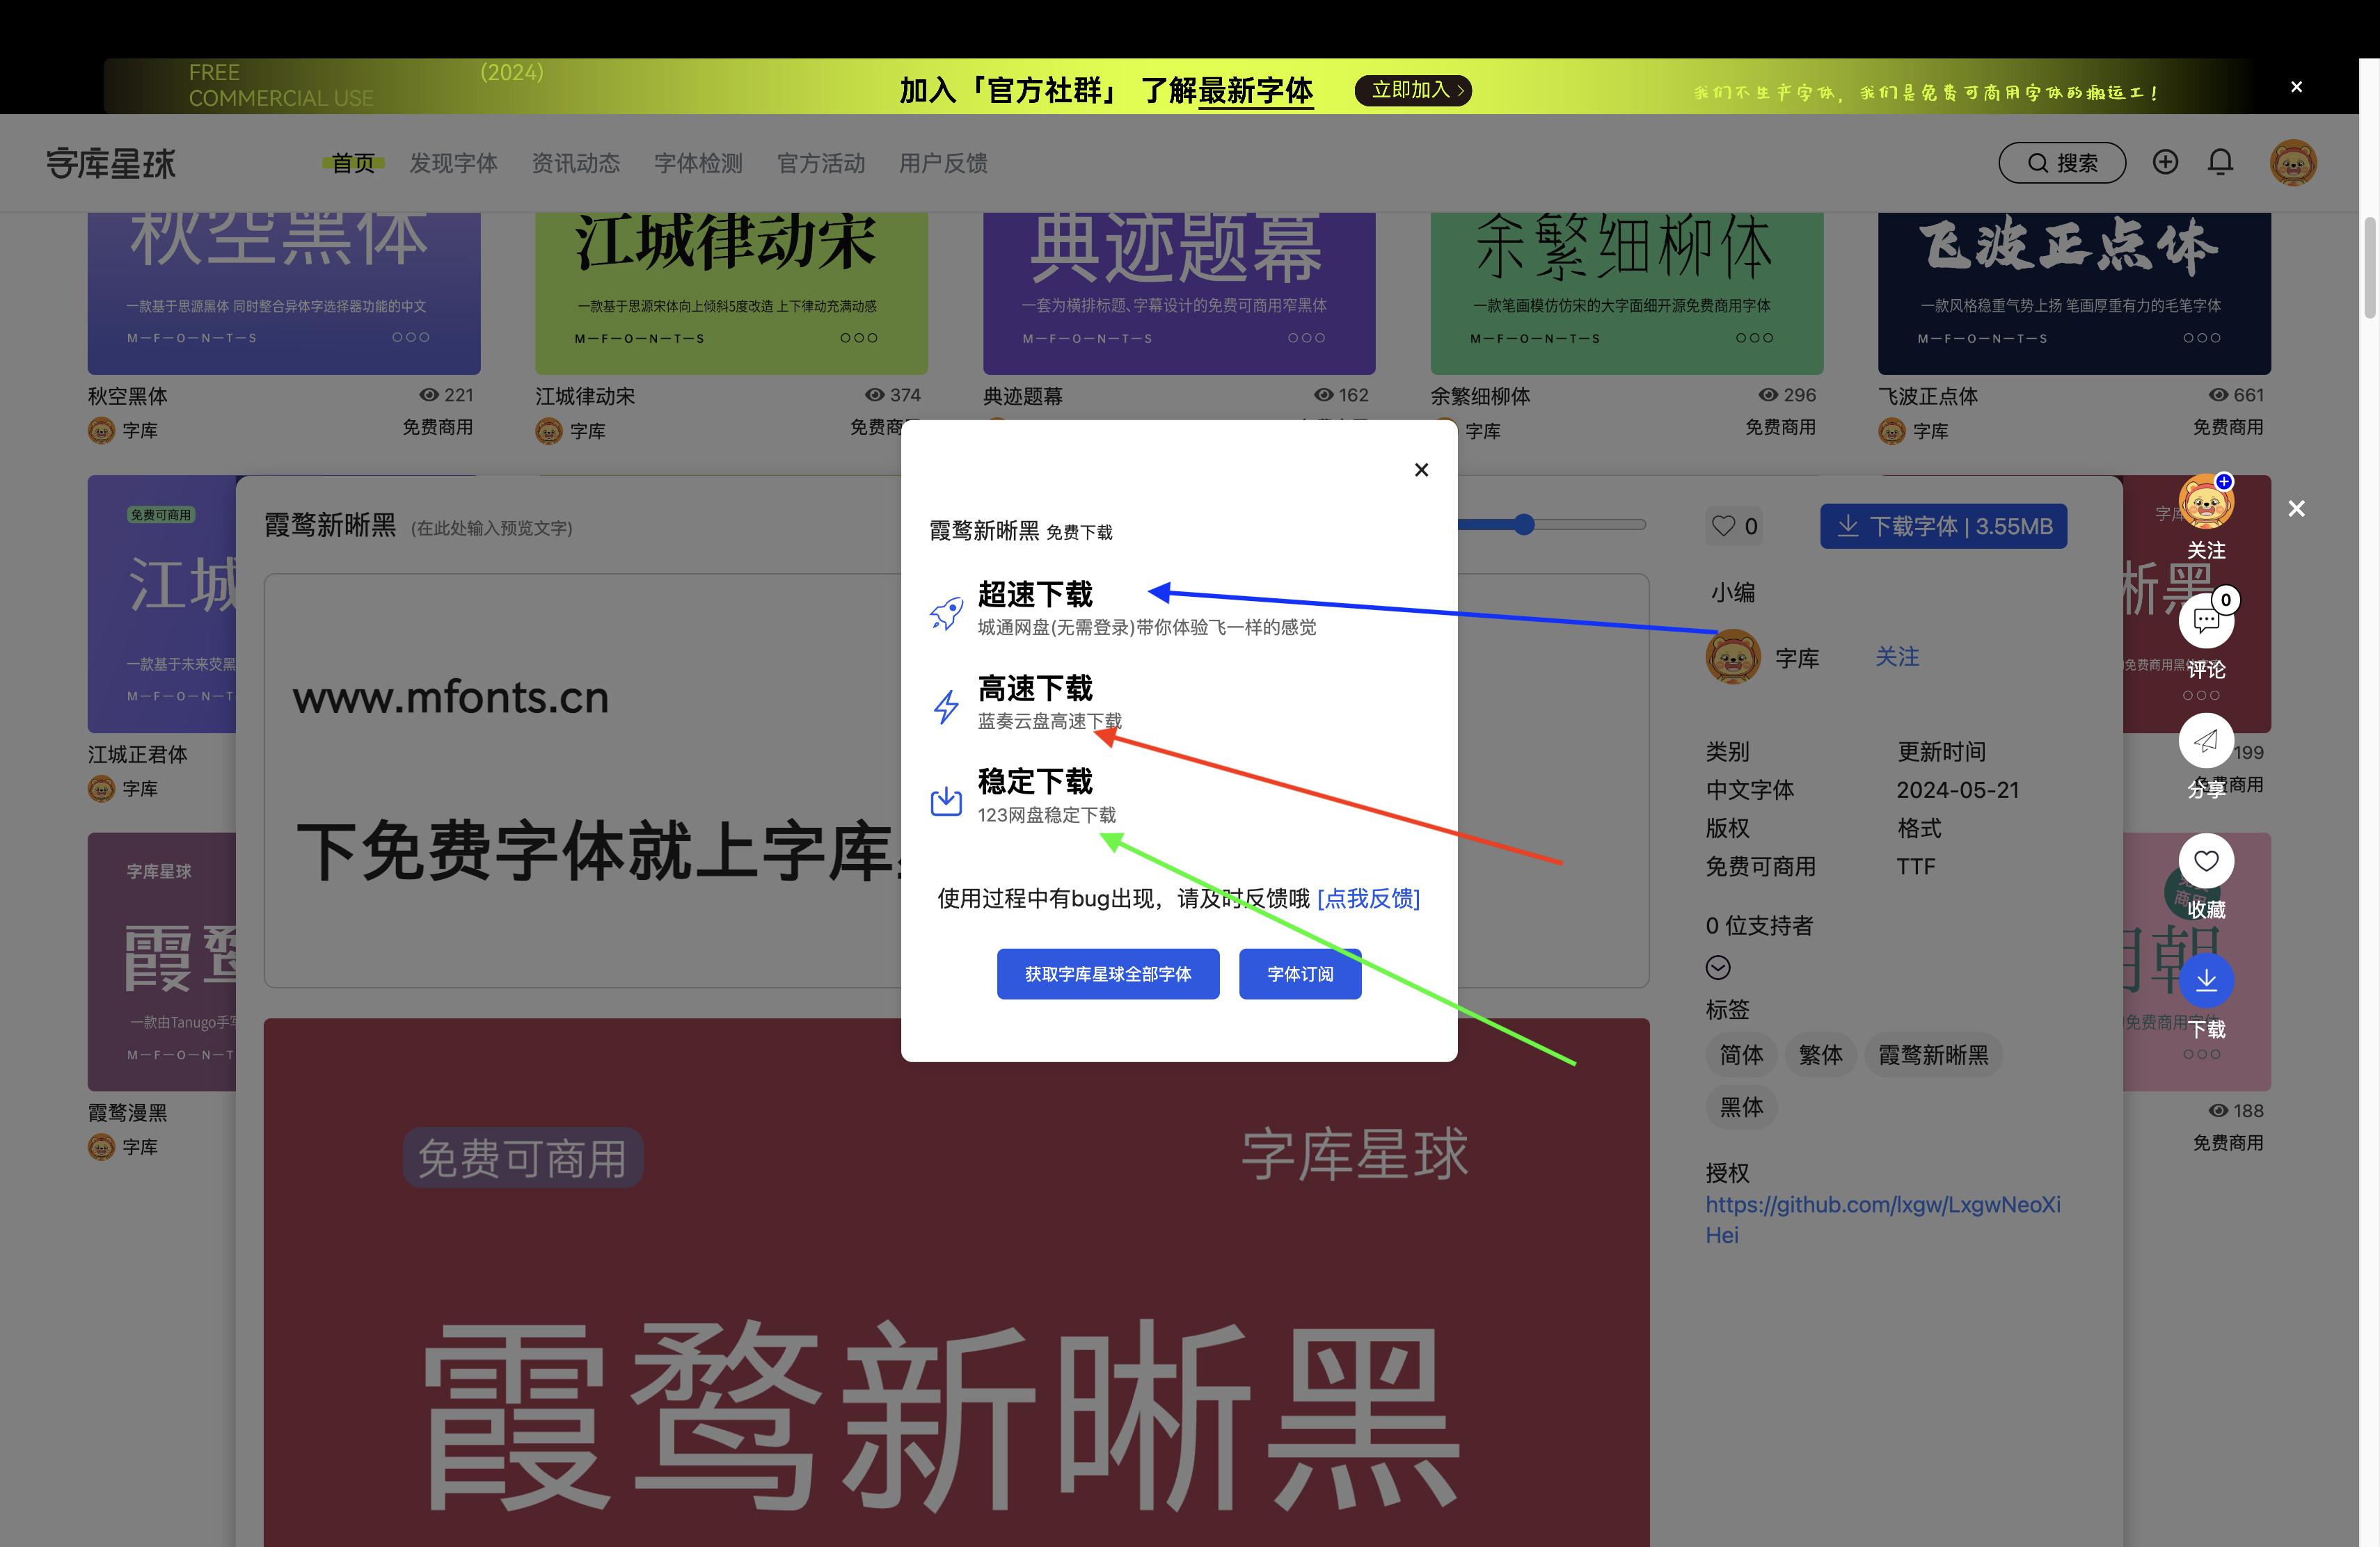Open the 点我反馈 feedback link

1368,899
